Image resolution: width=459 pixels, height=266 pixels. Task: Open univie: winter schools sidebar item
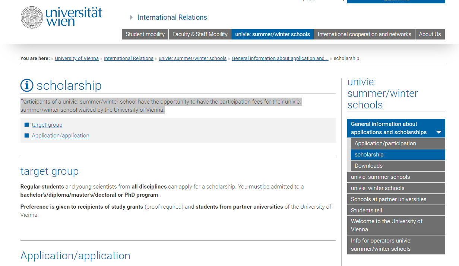[x=377, y=188]
